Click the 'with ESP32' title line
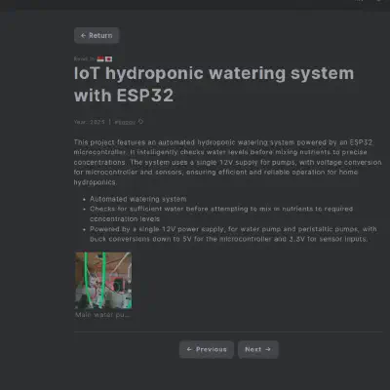 click(x=124, y=96)
